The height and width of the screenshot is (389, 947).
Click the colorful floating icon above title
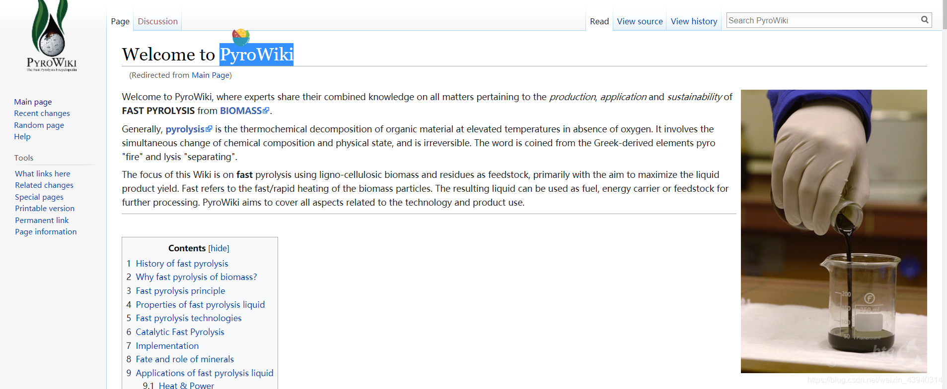click(x=241, y=36)
